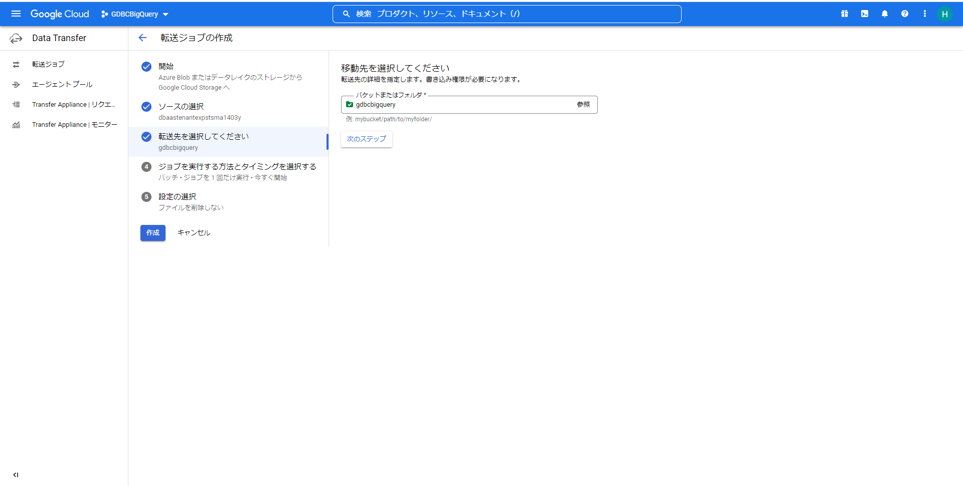This screenshot has width=963, height=486.
Task: Collapse the left sidebar panel
Action: [16, 474]
